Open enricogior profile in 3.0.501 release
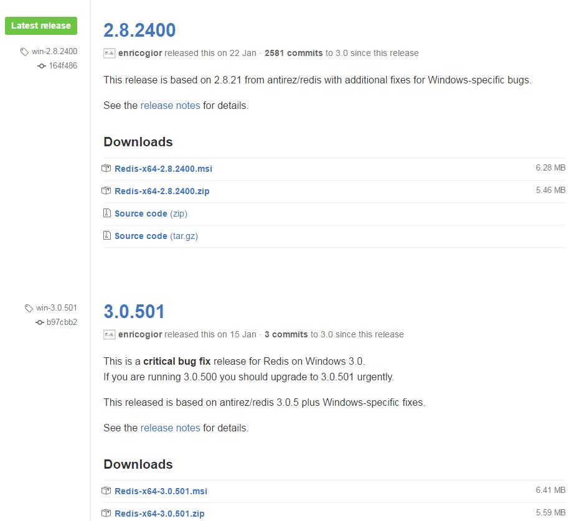The height and width of the screenshot is (521, 574). coord(140,335)
